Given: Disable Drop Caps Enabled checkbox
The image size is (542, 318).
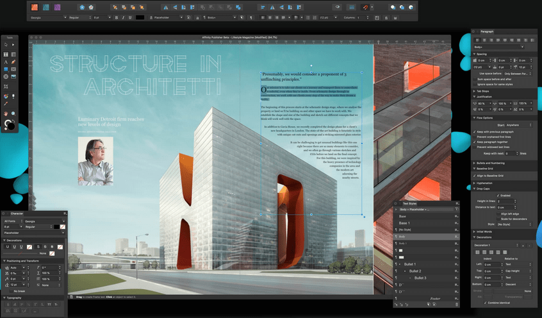Looking at the screenshot, I should pos(498,196).
